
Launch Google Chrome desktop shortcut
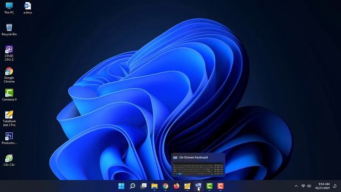[x=9, y=75]
